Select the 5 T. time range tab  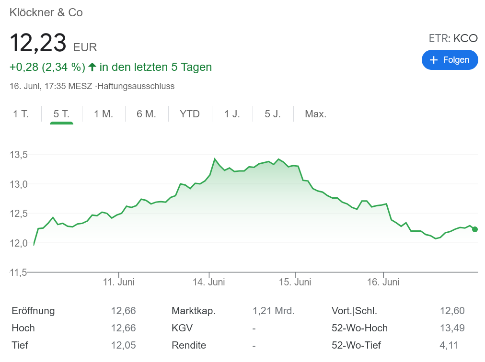tap(60, 113)
